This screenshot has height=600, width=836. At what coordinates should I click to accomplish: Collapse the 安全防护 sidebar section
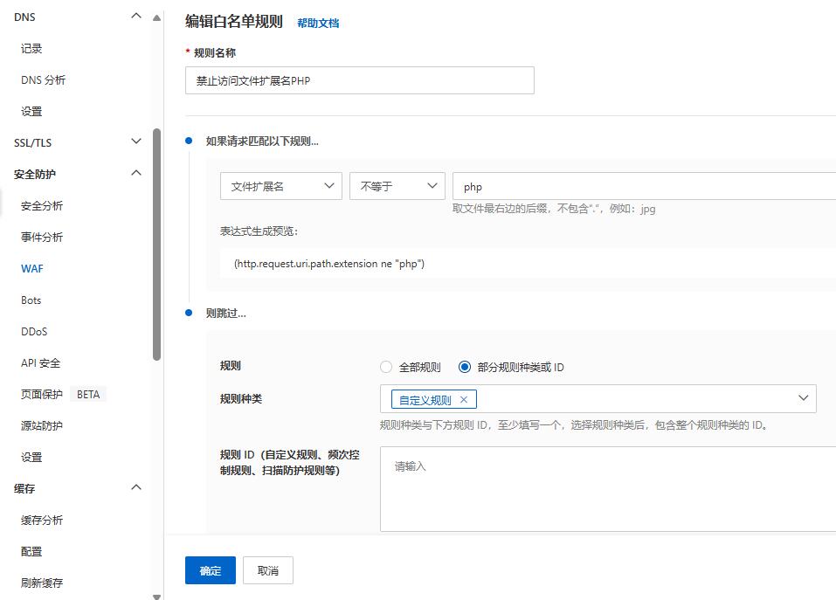135,173
